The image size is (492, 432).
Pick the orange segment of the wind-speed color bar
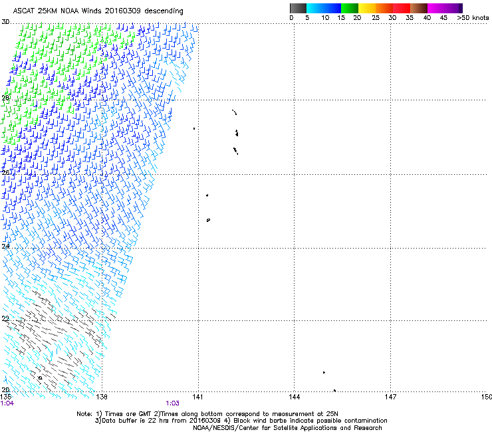pos(384,8)
